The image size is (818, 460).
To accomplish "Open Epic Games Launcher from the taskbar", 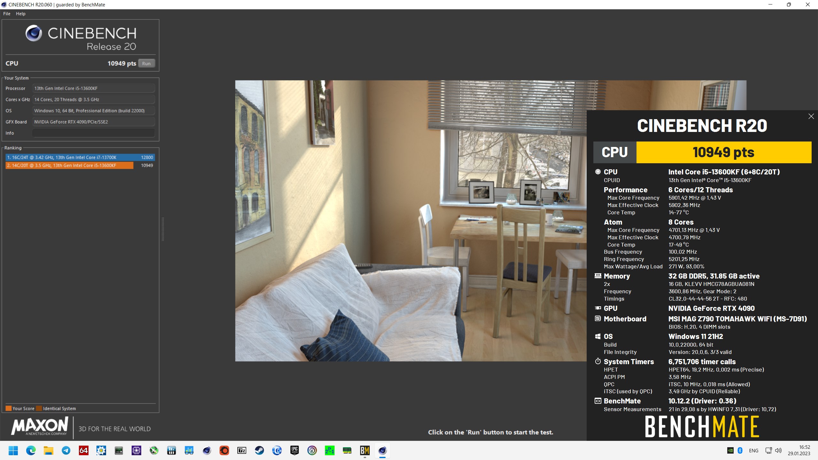I will pyautogui.click(x=295, y=450).
